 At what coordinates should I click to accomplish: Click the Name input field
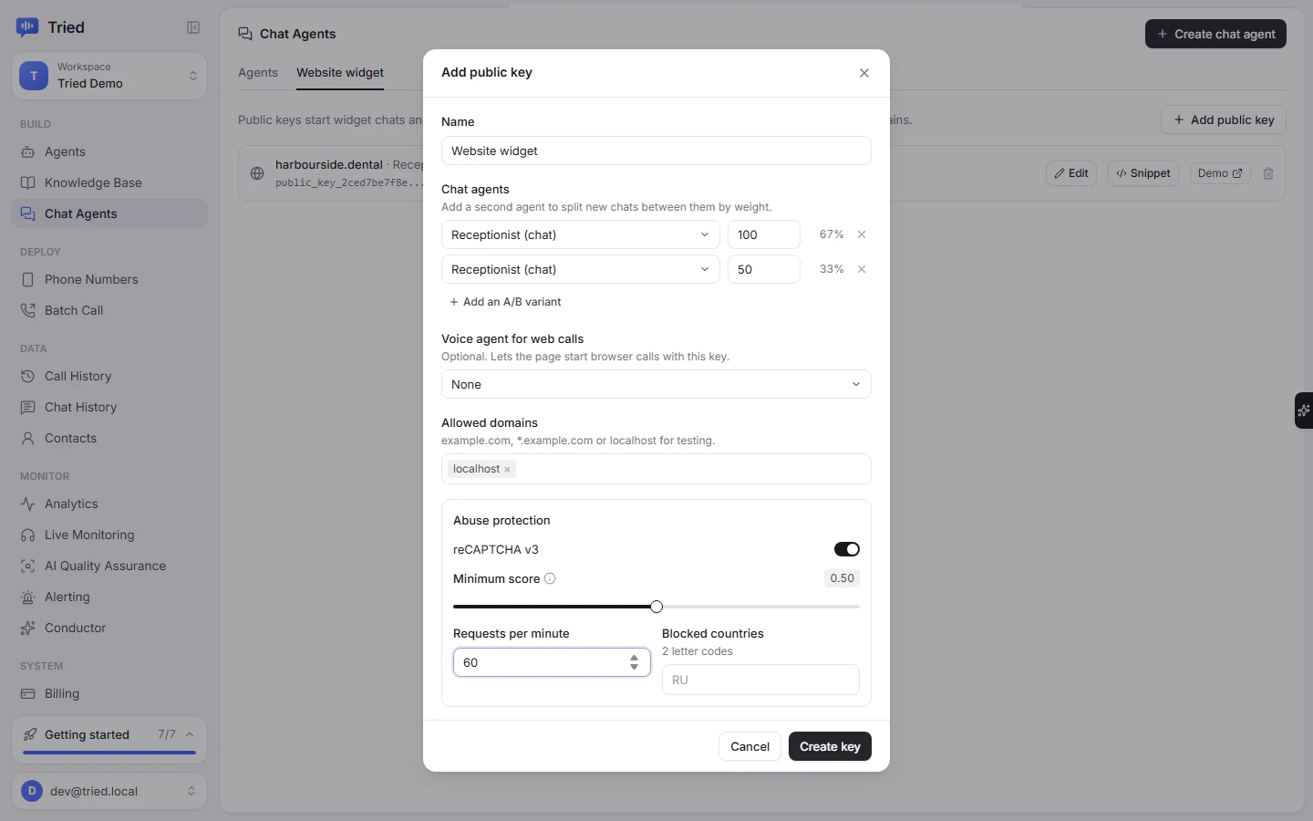click(656, 151)
